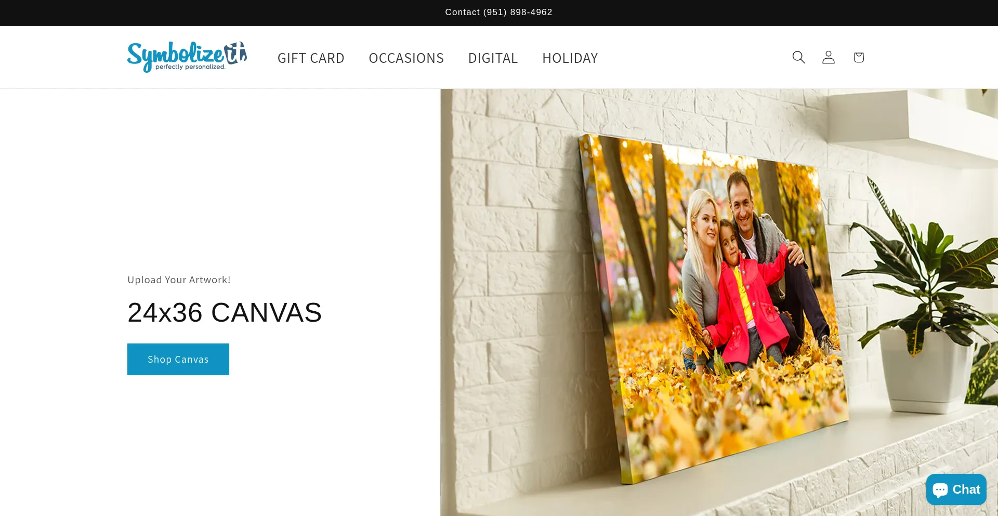Open the search magnifier icon
The height and width of the screenshot is (516, 998).
click(x=798, y=57)
